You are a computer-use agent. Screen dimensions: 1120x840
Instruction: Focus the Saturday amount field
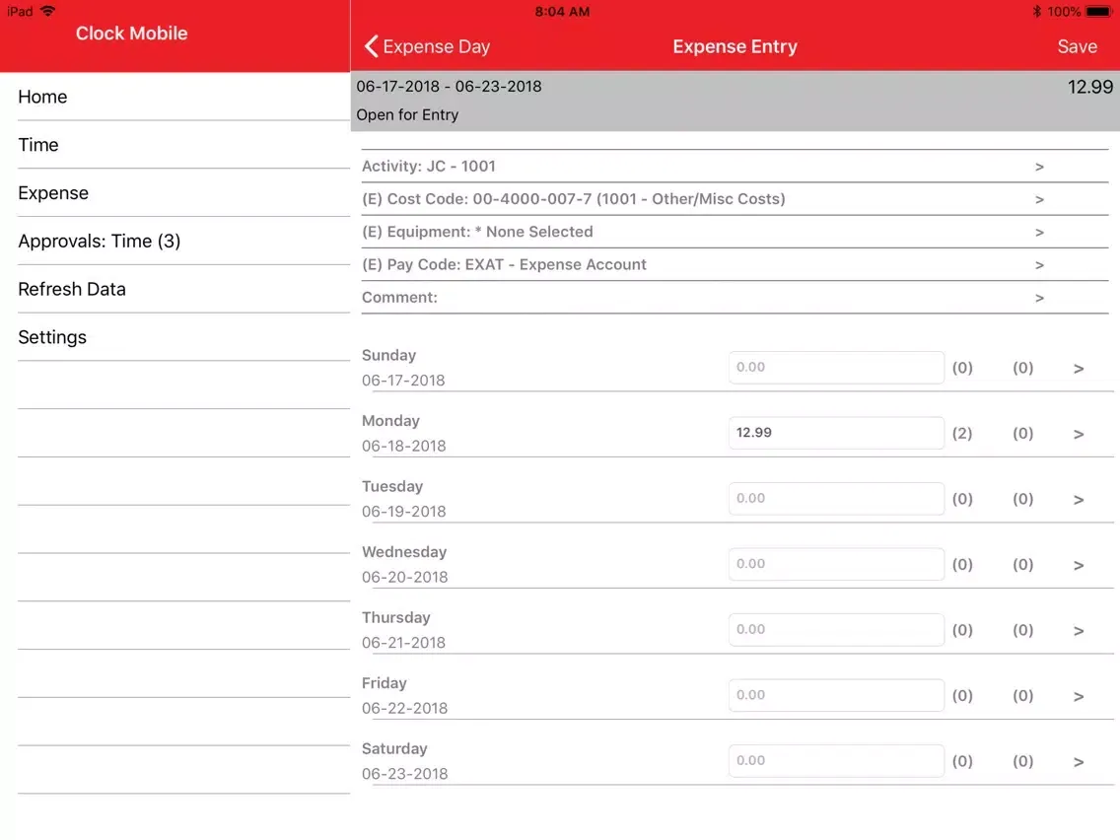click(836, 761)
